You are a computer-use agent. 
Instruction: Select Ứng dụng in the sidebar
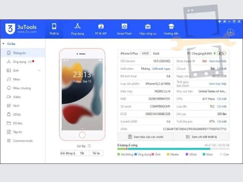pyautogui.click(x=23, y=62)
